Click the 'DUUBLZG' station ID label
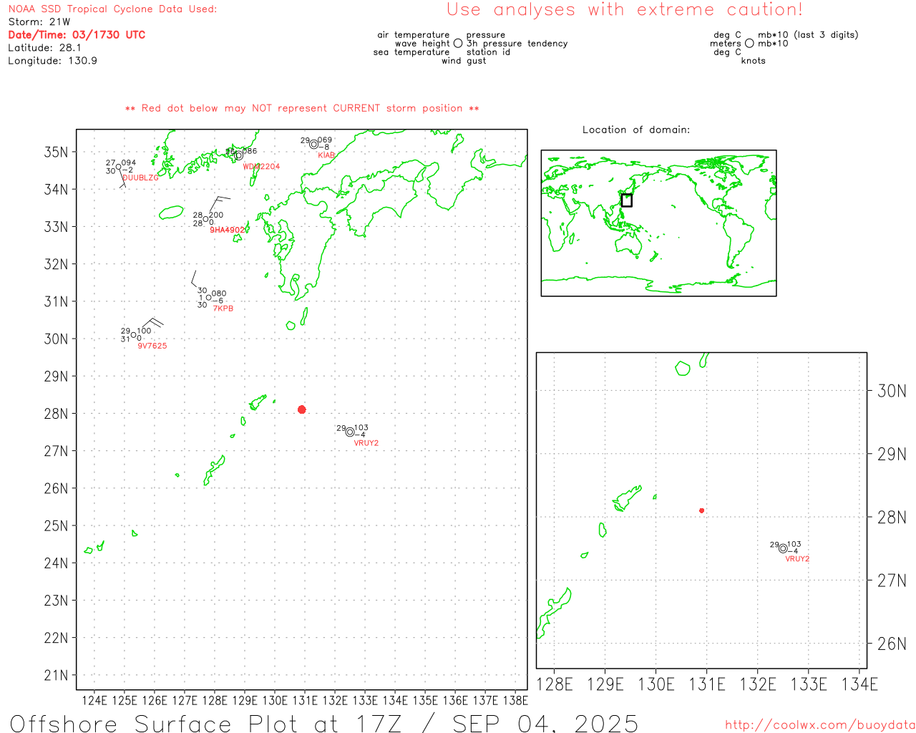This screenshot has width=916, height=733. (x=140, y=178)
